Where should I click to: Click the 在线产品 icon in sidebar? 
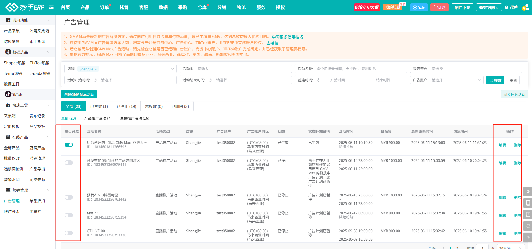click(8, 137)
